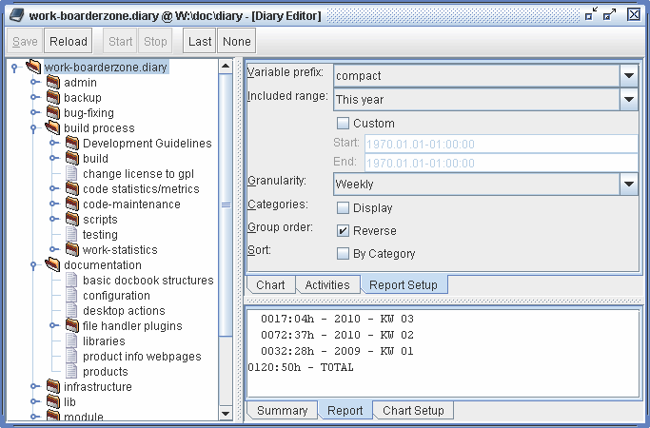The width and height of the screenshot is (650, 428).
Task: Click the admin folder icon
Action: point(53,82)
